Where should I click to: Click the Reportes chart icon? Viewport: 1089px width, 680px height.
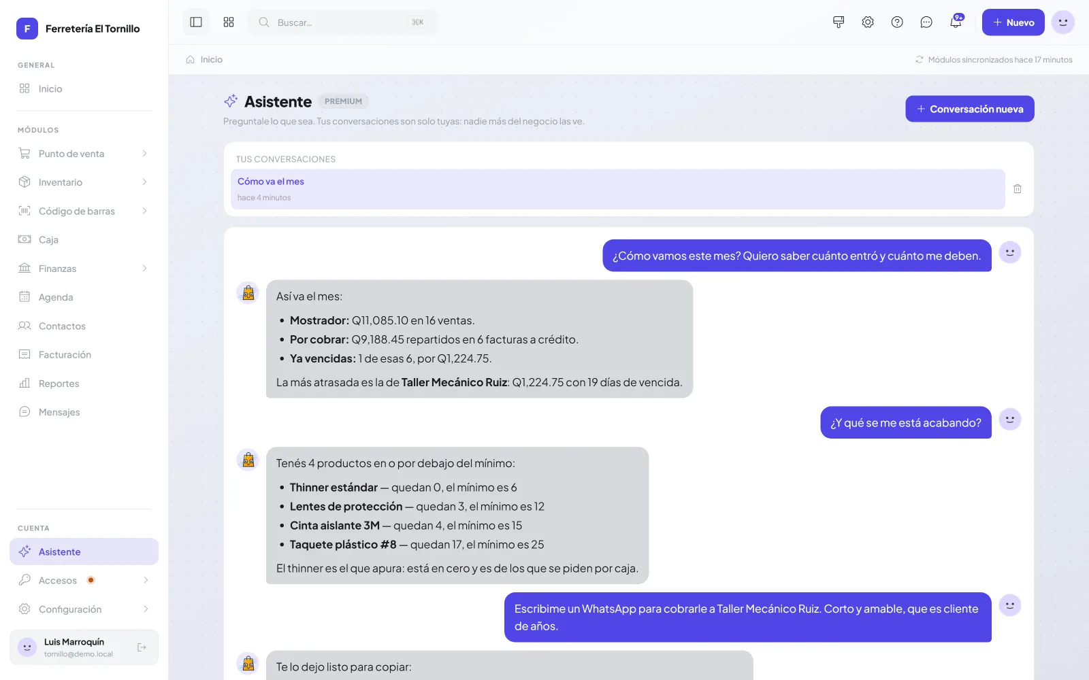coord(25,383)
